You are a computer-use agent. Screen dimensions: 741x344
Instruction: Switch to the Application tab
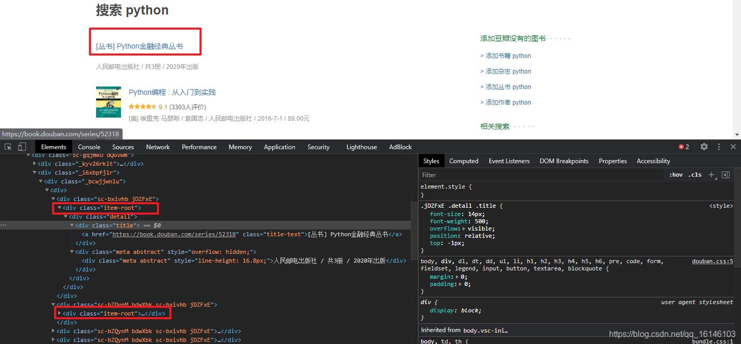click(x=279, y=147)
